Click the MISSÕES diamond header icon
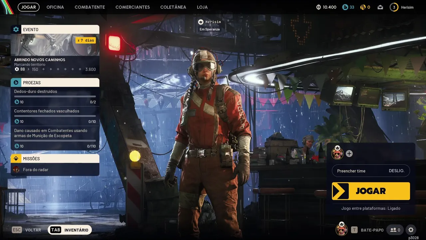 [16, 158]
